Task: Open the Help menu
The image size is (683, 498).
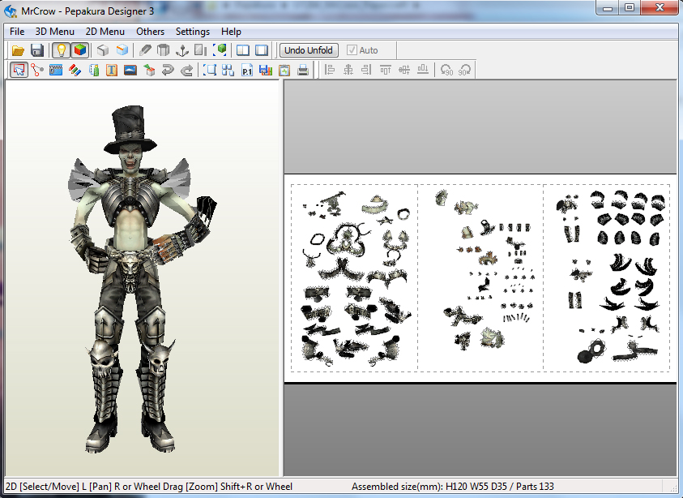Action: [231, 32]
